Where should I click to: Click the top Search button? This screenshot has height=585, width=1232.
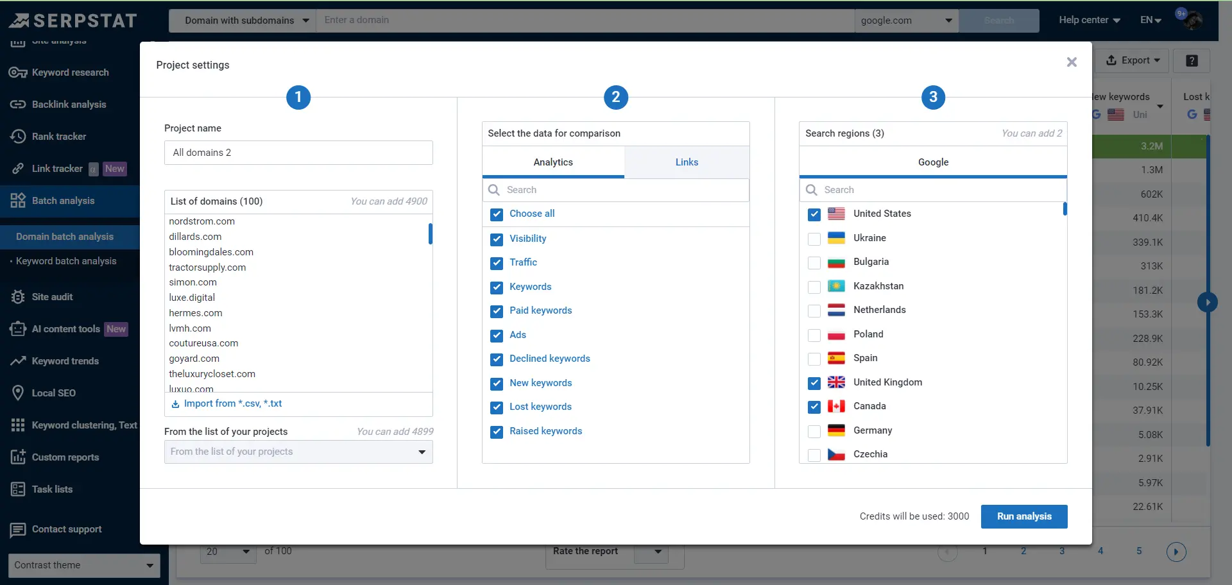(x=999, y=21)
